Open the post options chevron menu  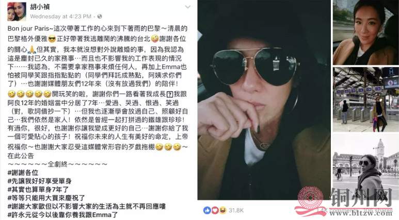[x=187, y=7]
